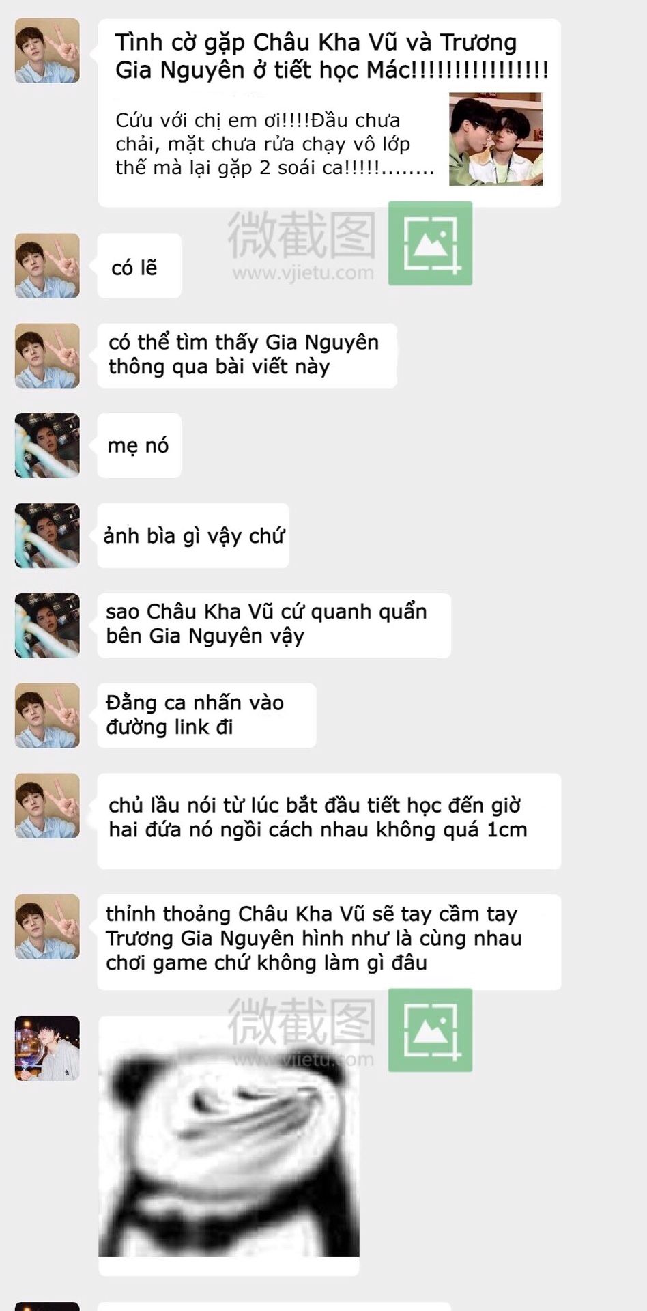Tap the avatar beside "mẹ nó" message
Viewport: 647px width, 1311px height.
coord(47,445)
